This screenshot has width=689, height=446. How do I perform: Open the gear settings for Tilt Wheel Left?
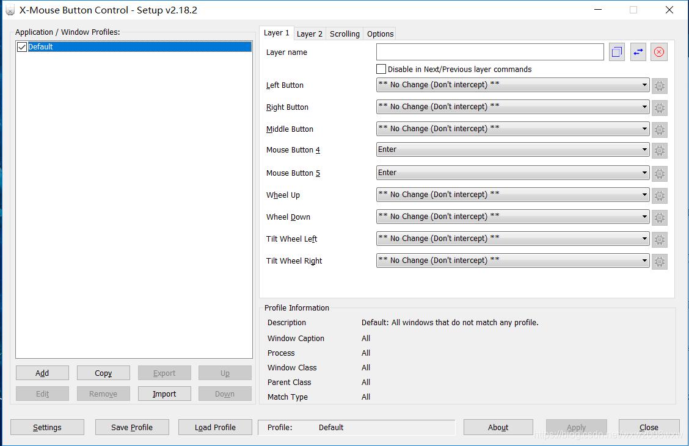click(660, 239)
